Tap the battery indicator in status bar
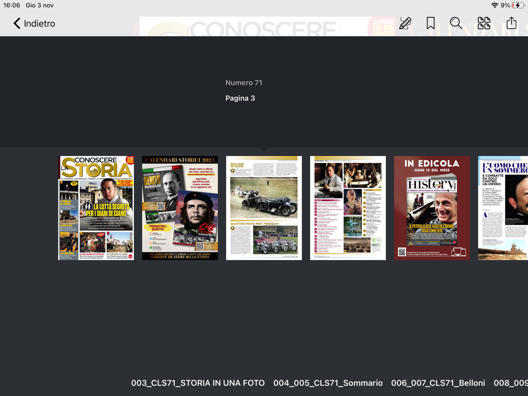 click(517, 5)
